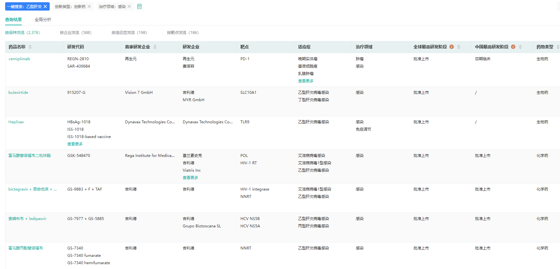Click the trash icon to clear all filters
Screen dimensions: 560x269
coord(139,6)
